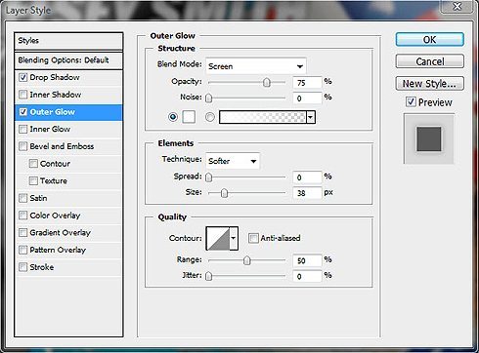Toggle the Drop Shadow checkbox
The height and width of the screenshot is (353, 479).
click(22, 77)
